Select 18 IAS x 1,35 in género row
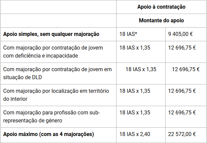Image resolution: width=207 pixels, height=143 pixels. [135, 113]
